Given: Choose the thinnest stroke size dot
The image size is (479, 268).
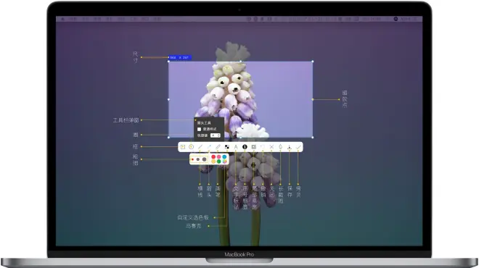Looking at the screenshot, I should [x=193, y=159].
